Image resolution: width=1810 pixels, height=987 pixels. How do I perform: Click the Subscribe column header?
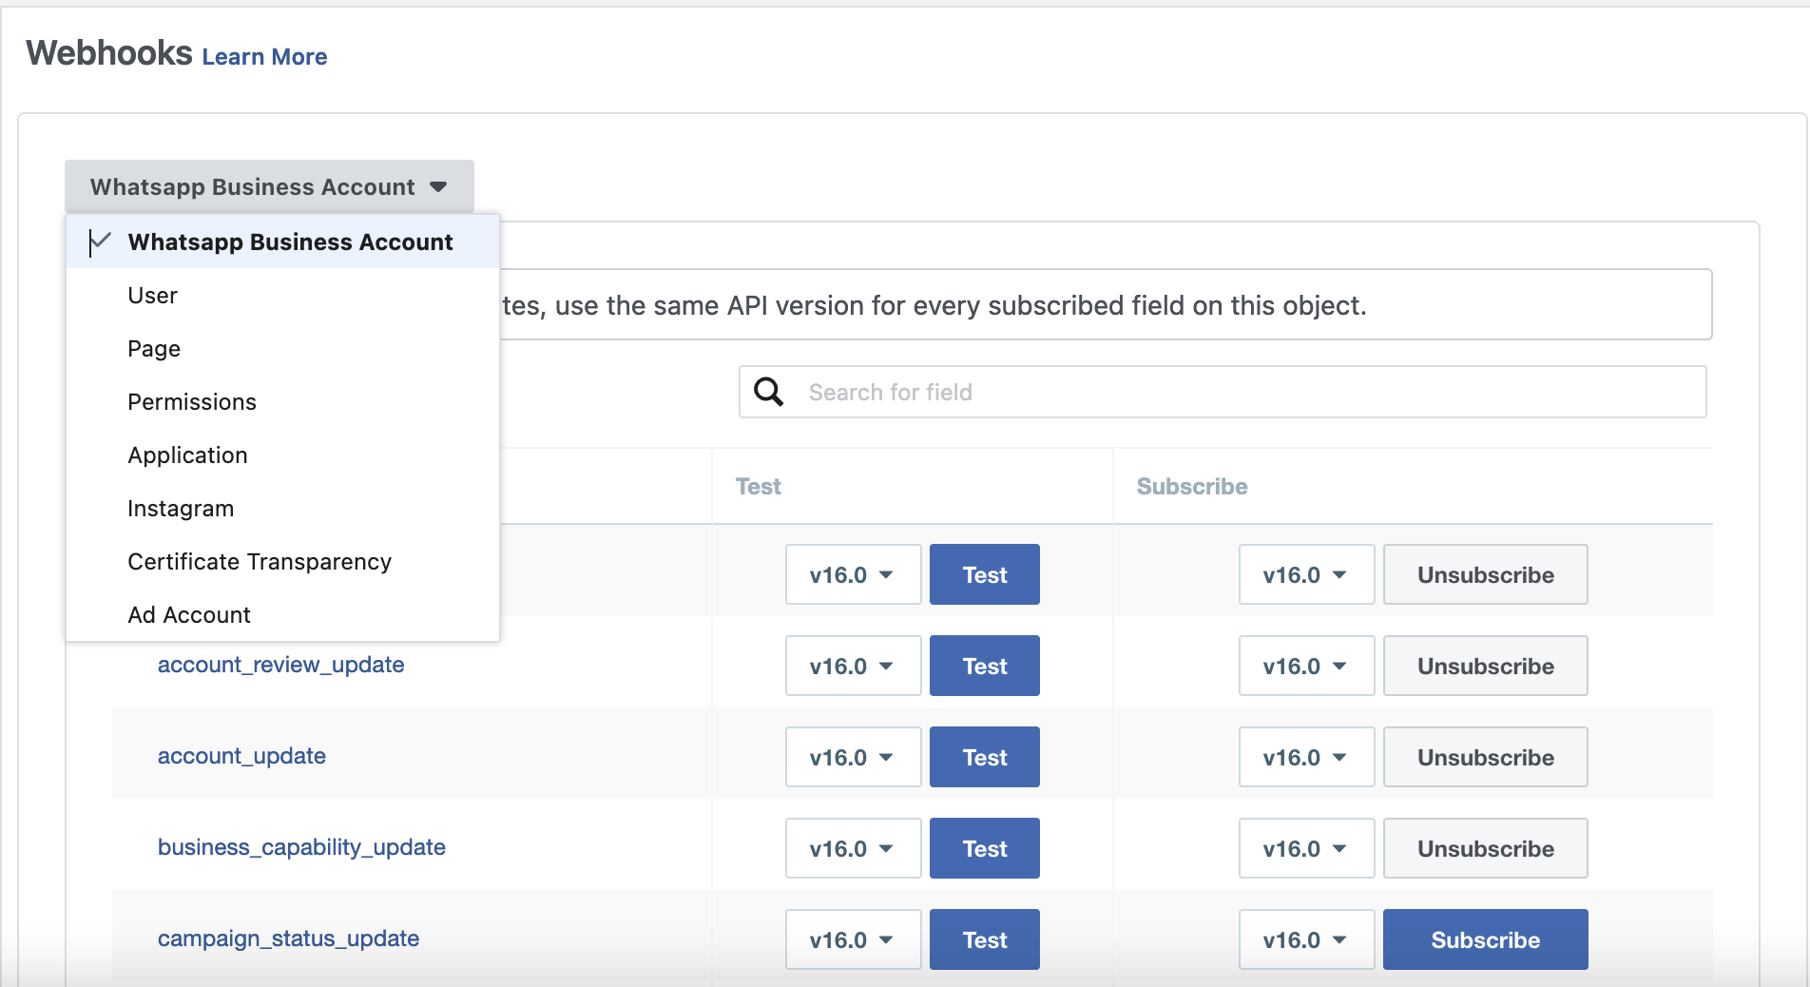(x=1192, y=486)
